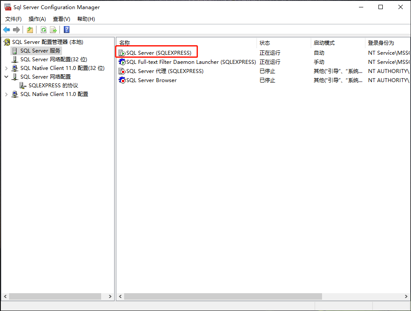The height and width of the screenshot is (311, 411).
Task: Click the Forward arrow toolbar icon
Action: (x=16, y=30)
